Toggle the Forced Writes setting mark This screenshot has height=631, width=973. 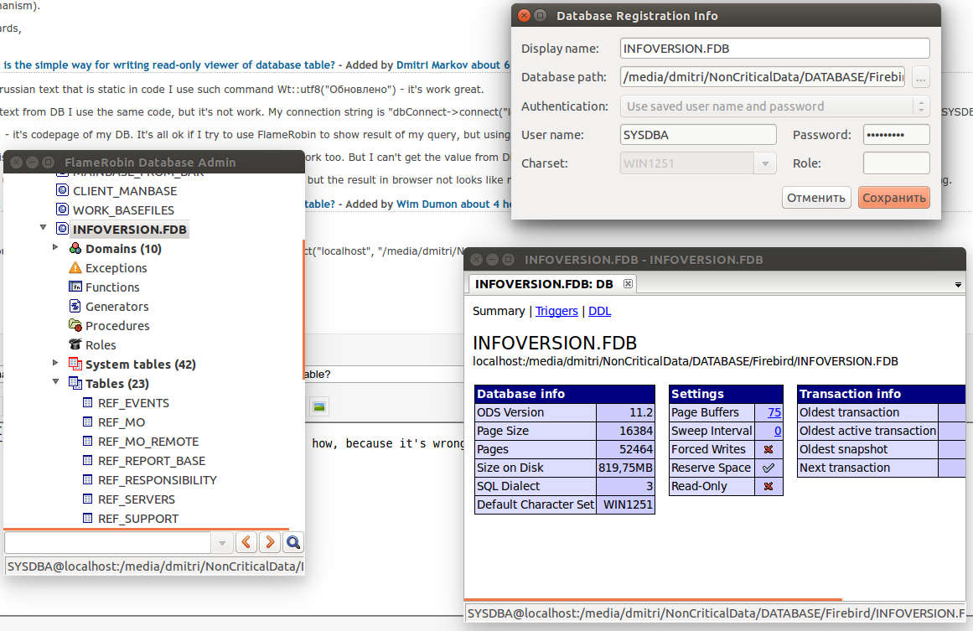(769, 449)
